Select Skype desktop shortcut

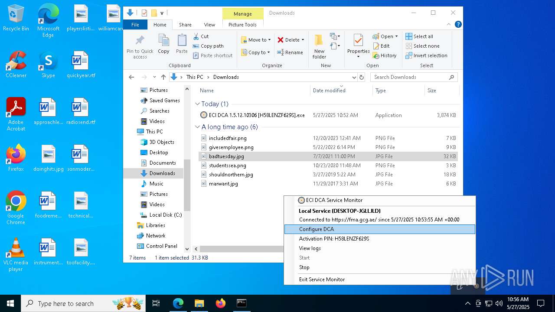pyautogui.click(x=48, y=65)
